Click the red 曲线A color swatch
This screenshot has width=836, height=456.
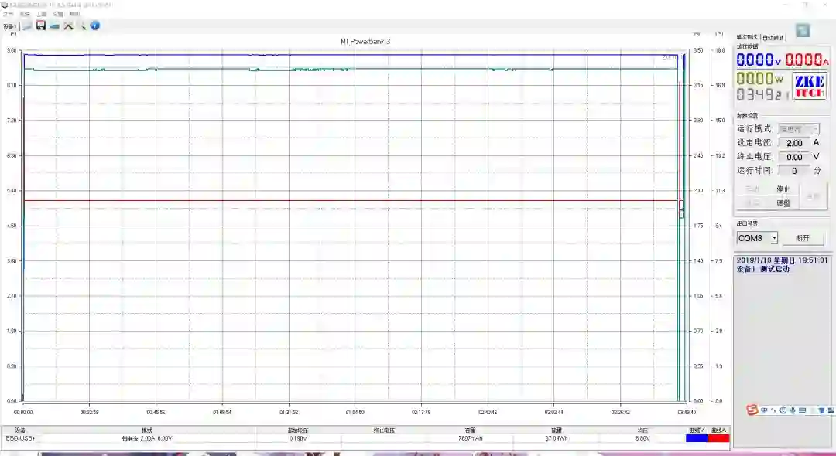coord(718,438)
